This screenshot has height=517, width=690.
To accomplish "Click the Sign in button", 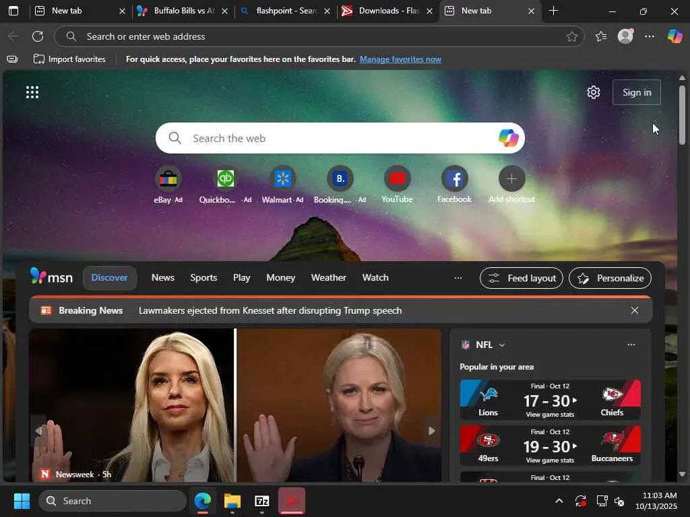I will tap(636, 92).
